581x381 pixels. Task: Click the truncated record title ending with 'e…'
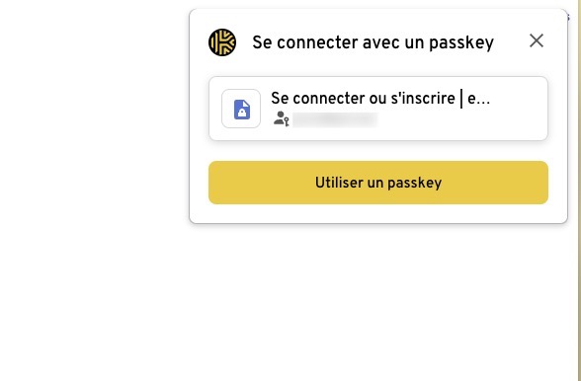click(x=380, y=99)
